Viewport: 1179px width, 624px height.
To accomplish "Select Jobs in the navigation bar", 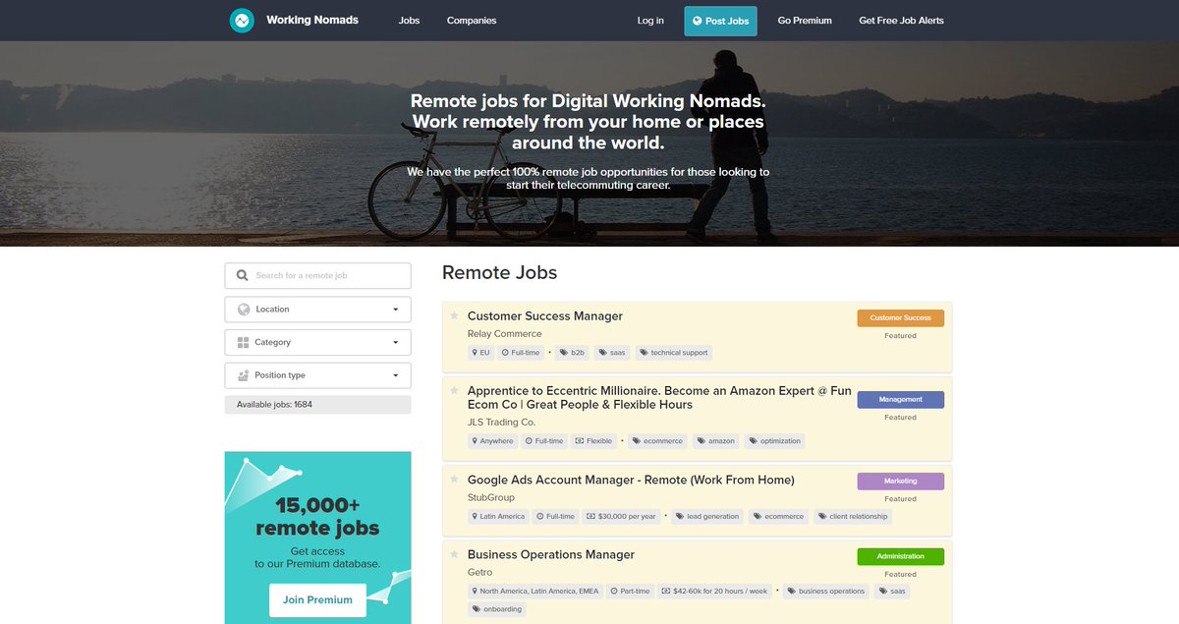I will [x=410, y=20].
